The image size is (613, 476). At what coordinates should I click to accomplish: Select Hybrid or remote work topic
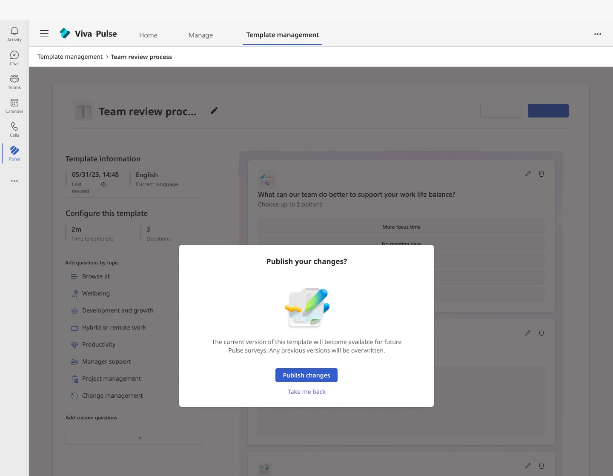[114, 327]
